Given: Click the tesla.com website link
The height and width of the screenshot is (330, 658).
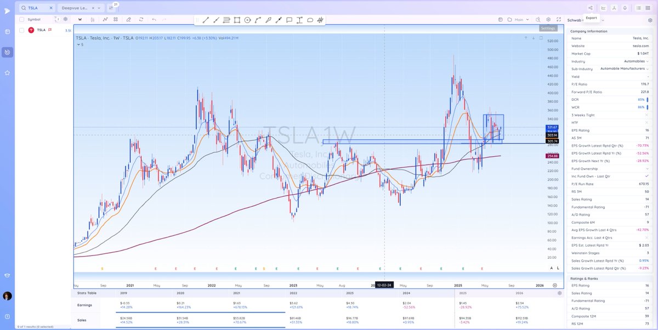Looking at the screenshot, I should (x=641, y=46).
